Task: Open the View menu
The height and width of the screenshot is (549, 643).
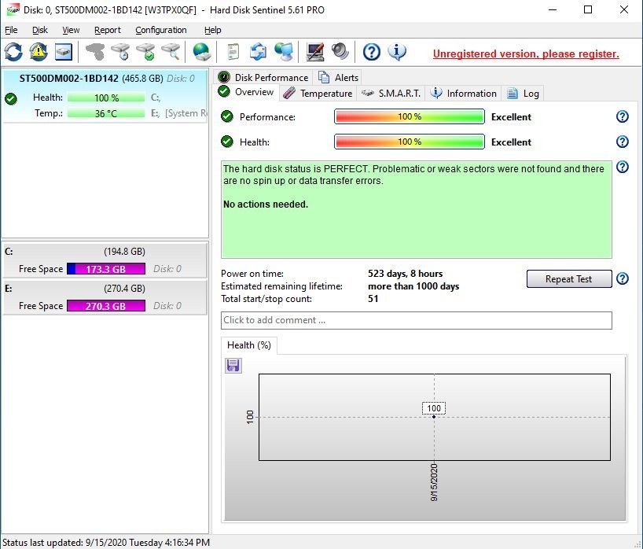Action: click(71, 30)
